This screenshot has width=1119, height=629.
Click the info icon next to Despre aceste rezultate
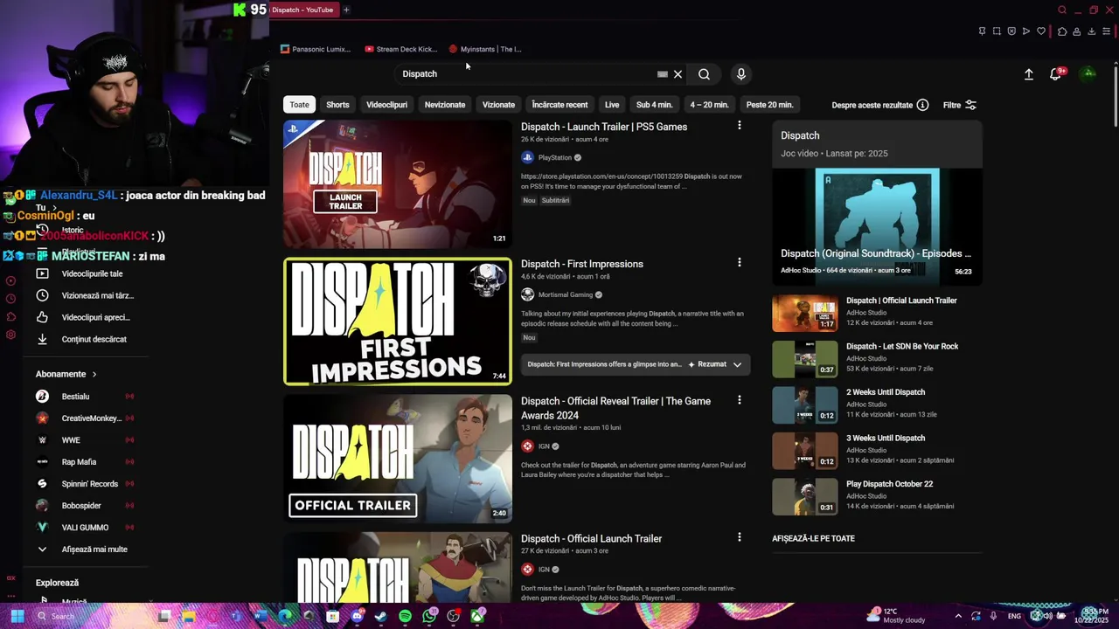(922, 105)
